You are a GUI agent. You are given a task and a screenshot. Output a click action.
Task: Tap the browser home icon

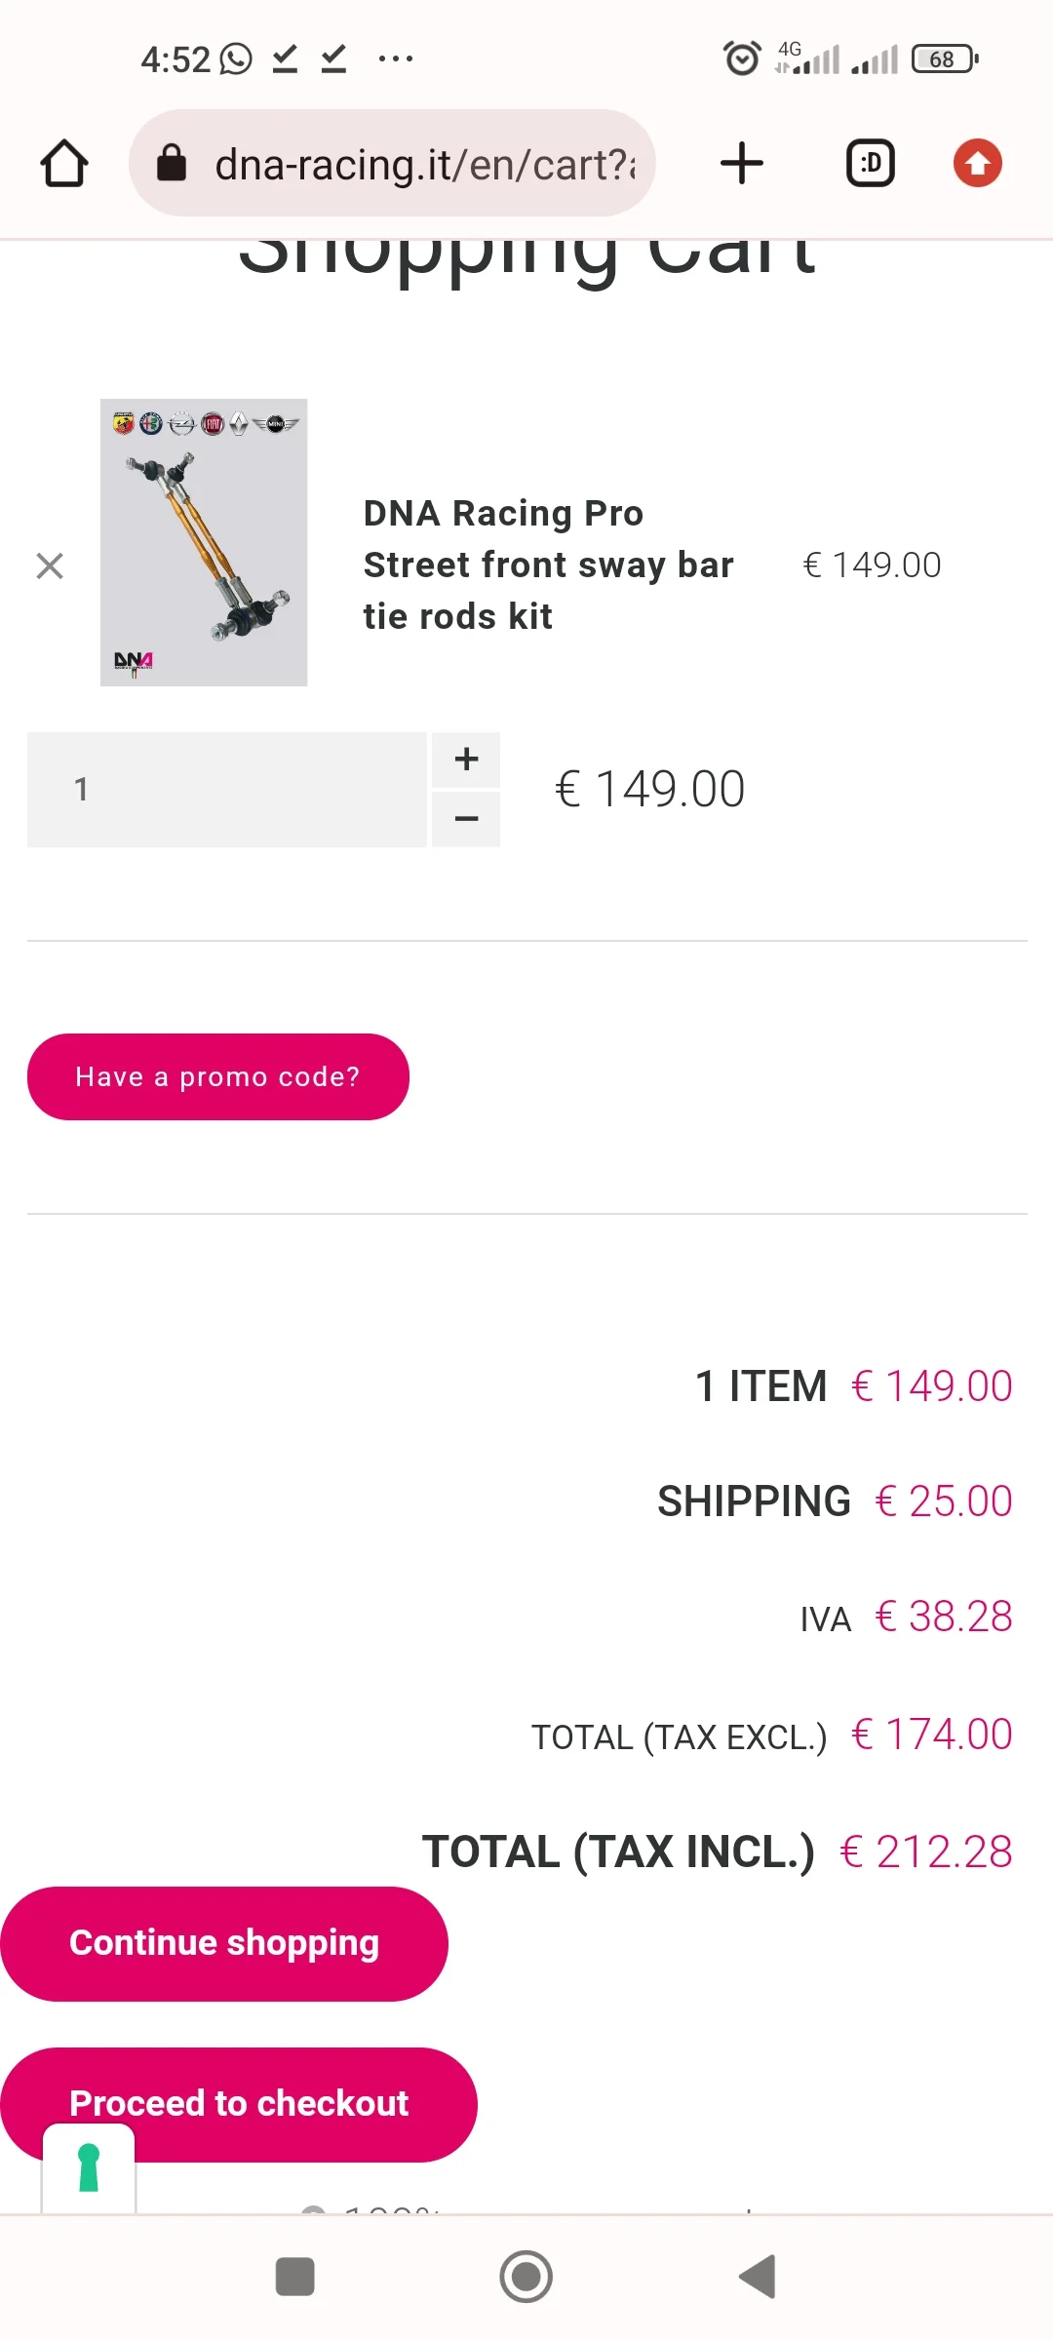(x=64, y=163)
